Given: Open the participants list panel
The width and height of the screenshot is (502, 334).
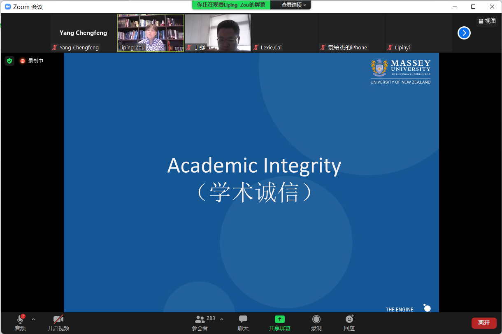Looking at the screenshot, I should click(x=200, y=320).
